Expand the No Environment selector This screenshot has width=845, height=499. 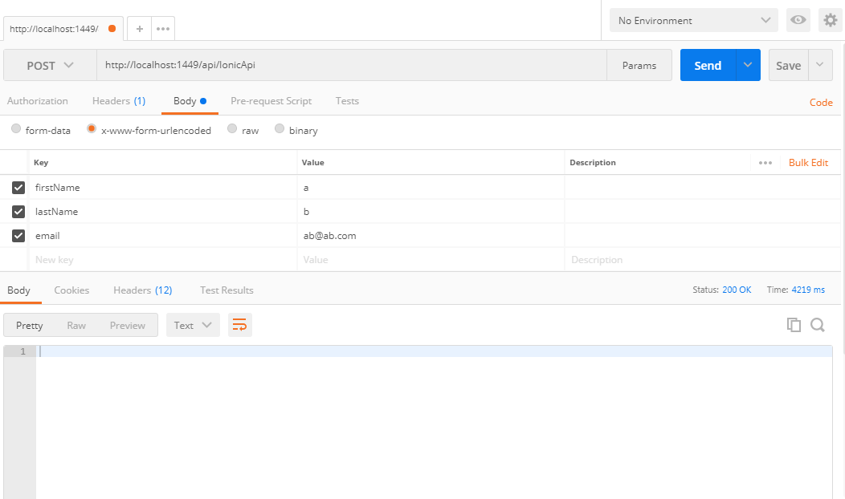pyautogui.click(x=693, y=20)
